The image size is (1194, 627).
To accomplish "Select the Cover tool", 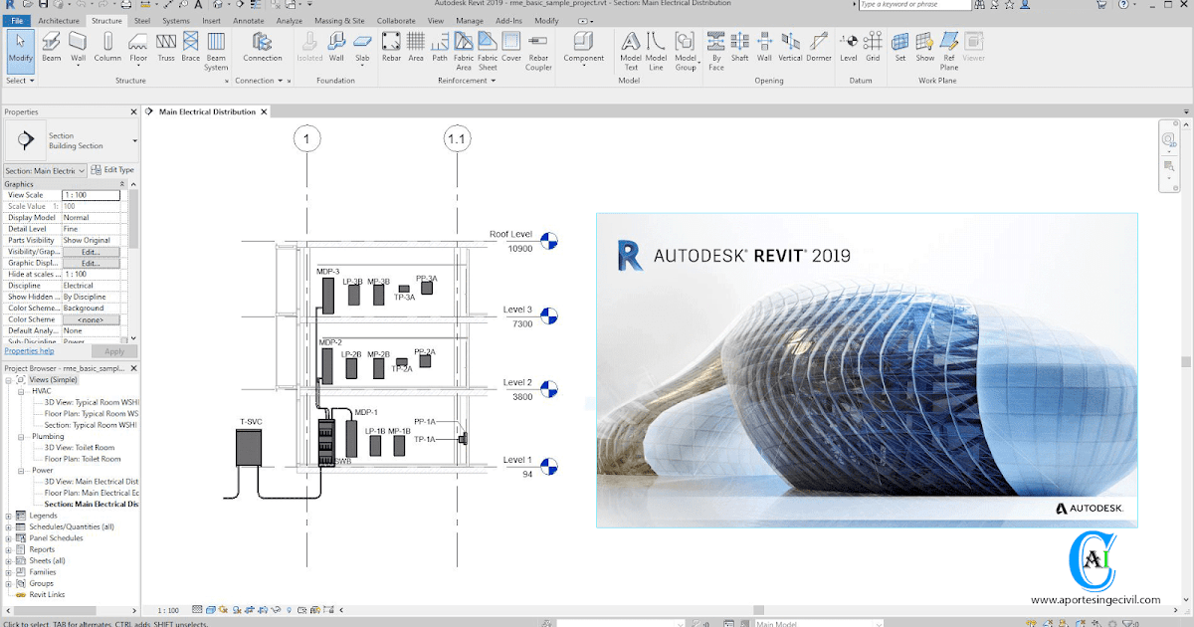I will 511,48.
